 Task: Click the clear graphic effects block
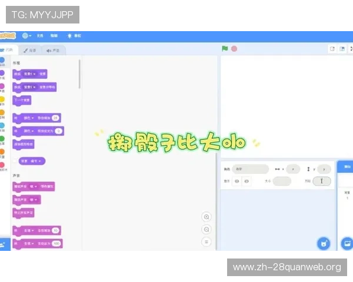click(24, 144)
